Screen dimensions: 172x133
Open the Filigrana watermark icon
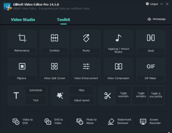coord(22,66)
